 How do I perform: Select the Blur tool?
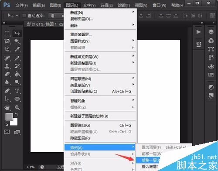(7, 82)
